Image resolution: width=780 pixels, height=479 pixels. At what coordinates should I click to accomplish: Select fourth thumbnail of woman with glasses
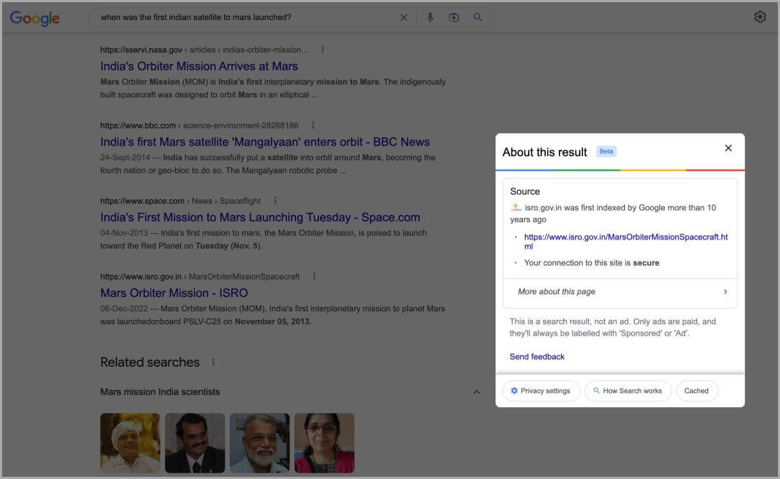(325, 442)
